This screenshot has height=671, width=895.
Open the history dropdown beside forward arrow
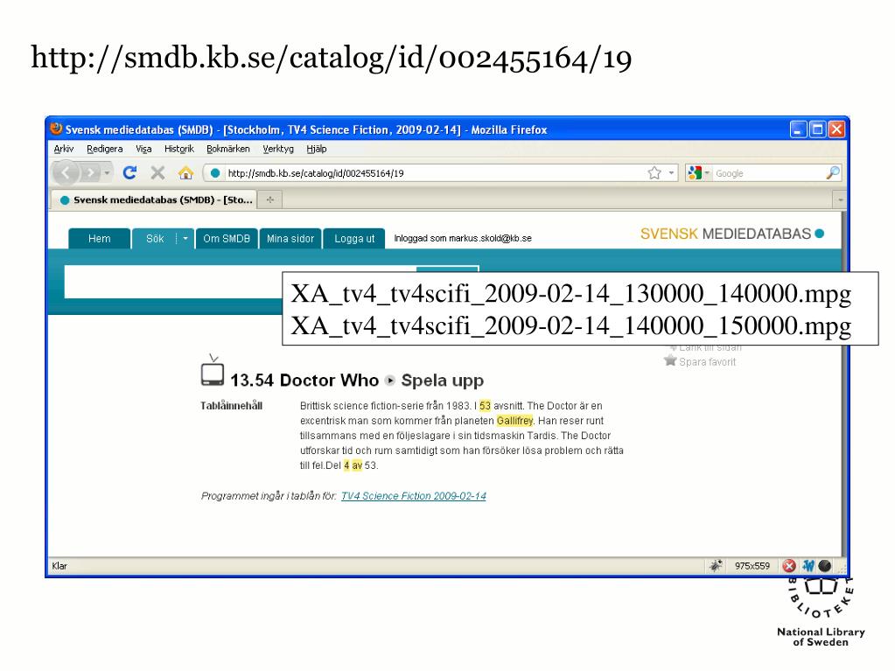107,173
